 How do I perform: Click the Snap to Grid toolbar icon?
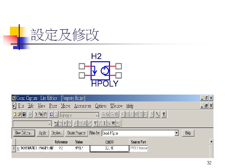click(x=152, y=114)
